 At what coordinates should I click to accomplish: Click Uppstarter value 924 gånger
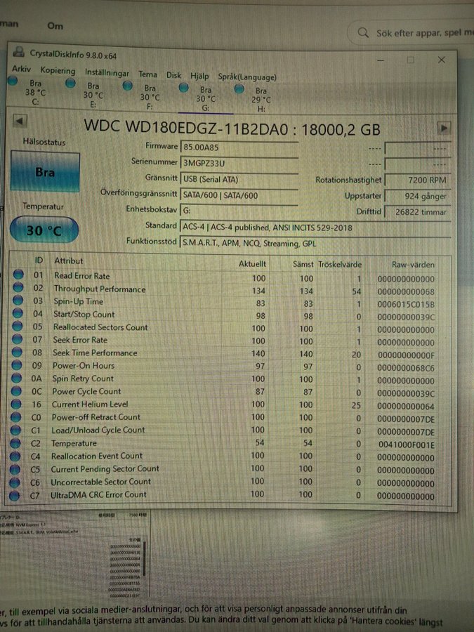(418, 197)
